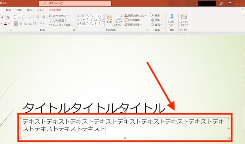
Task: Toggle left text alignment
Action: point(16,24)
